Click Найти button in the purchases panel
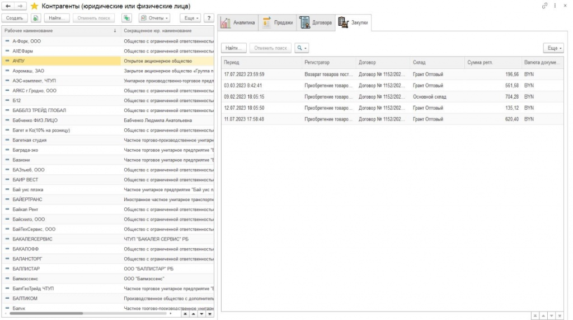Viewport: 573px width, 320px height. point(233,48)
